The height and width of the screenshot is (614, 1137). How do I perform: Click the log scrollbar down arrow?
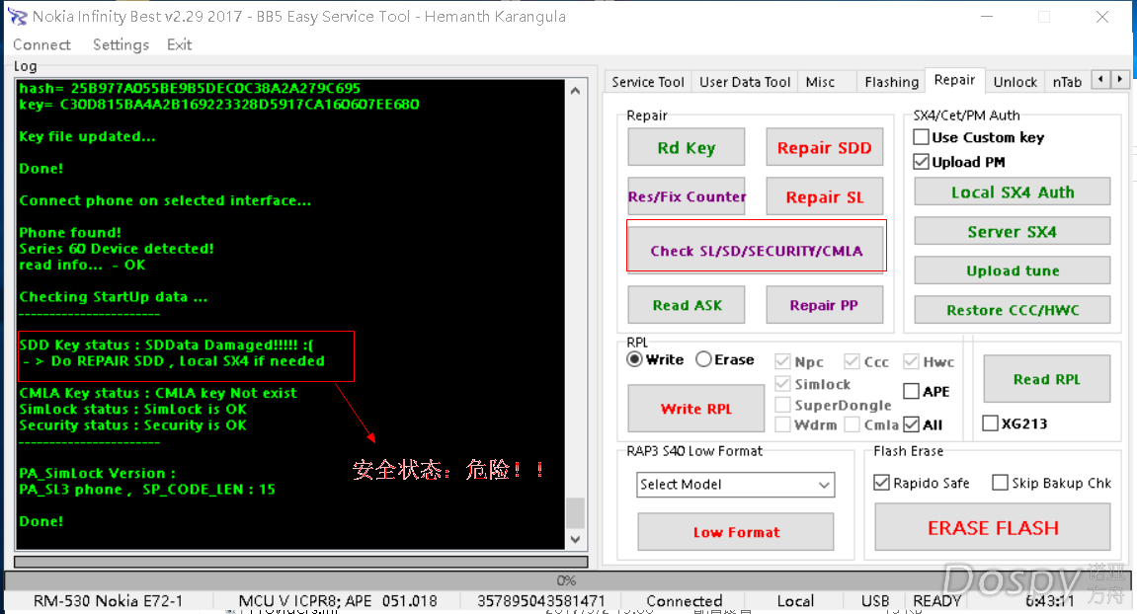(x=575, y=539)
